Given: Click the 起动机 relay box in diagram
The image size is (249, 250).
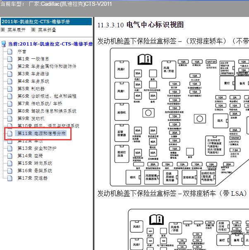Looking at the screenshot, I should point(122,112).
